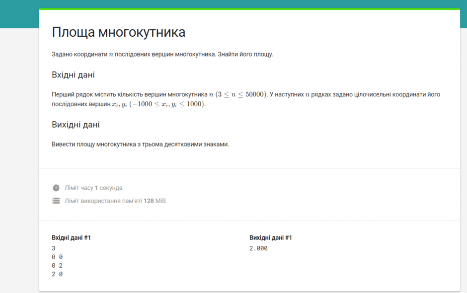This screenshot has width=467, height=293.
Task: Click the 'Вхідні дані' section heading
Action: 73,74
